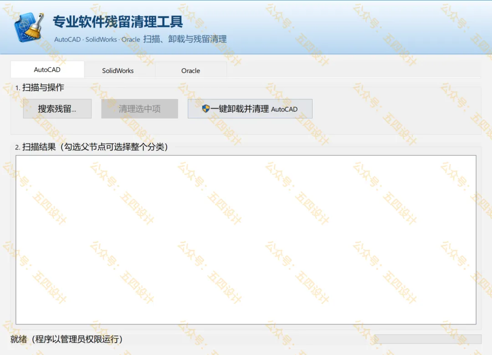Click the greyed 清理选中项 button
This screenshot has width=492, height=355.
pos(140,108)
